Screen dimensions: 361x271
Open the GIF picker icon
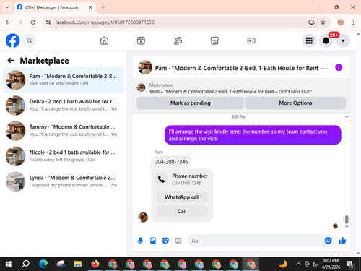(178, 241)
